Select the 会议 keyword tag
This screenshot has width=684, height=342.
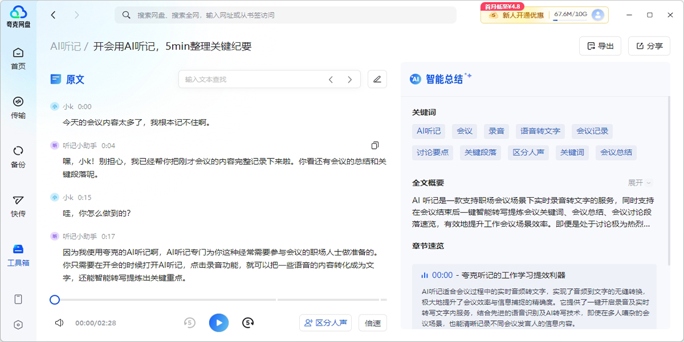[465, 131]
